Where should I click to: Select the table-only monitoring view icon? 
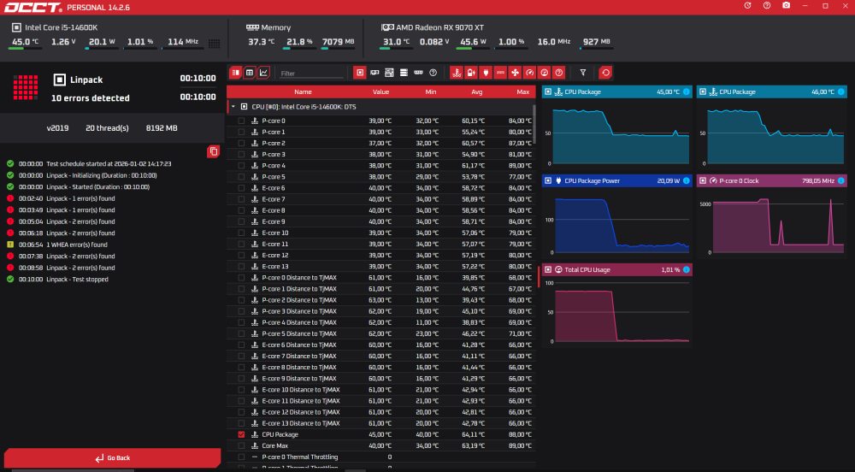click(x=250, y=73)
